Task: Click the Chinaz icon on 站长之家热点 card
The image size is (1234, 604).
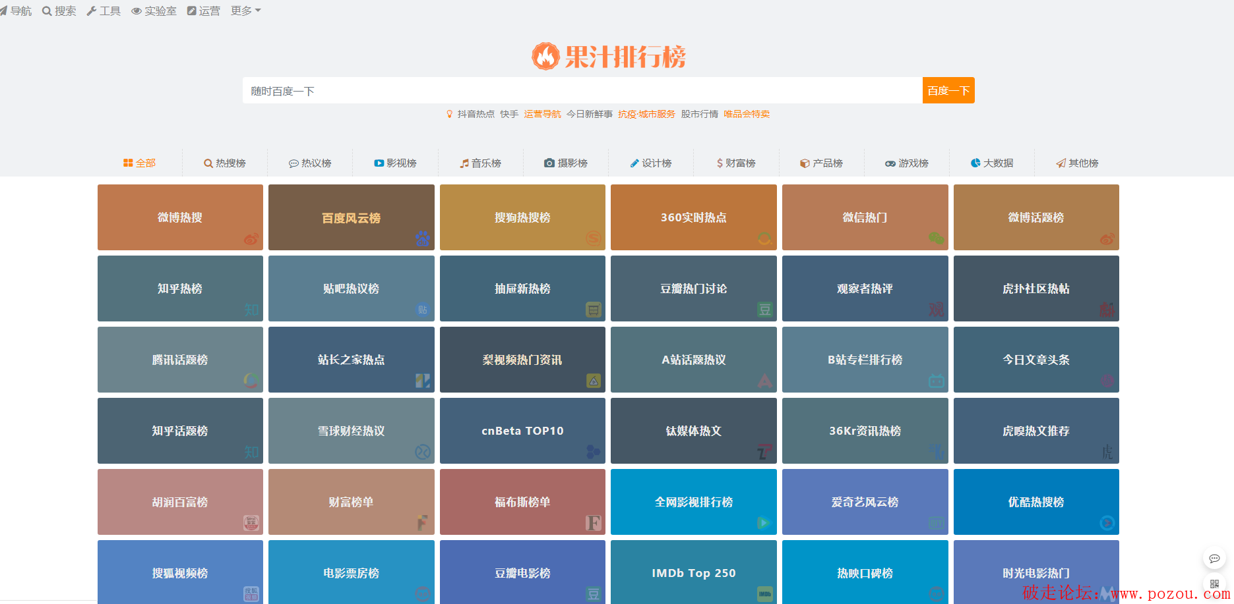Action: click(423, 381)
